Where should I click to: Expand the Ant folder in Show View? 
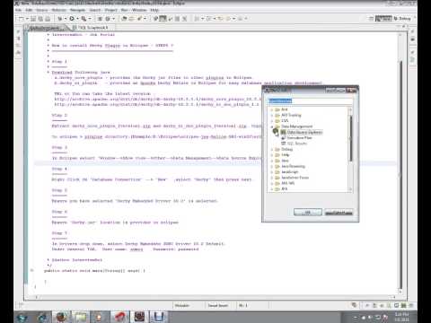pyautogui.click(x=272, y=109)
